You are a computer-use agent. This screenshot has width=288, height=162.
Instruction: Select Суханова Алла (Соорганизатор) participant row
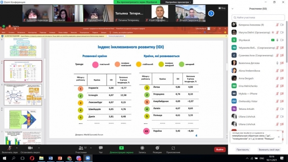tap(258, 55)
